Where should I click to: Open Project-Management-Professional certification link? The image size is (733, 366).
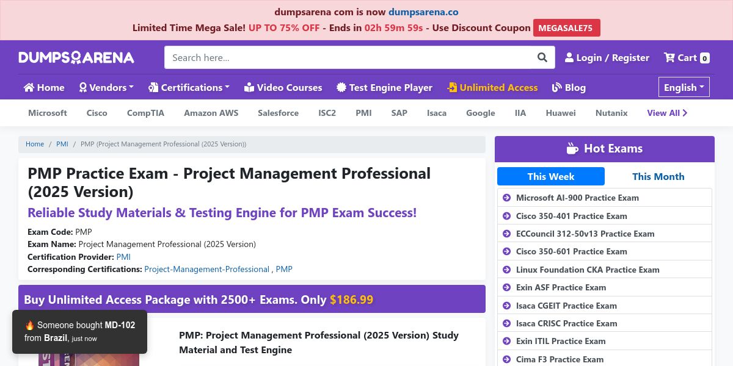pos(207,269)
